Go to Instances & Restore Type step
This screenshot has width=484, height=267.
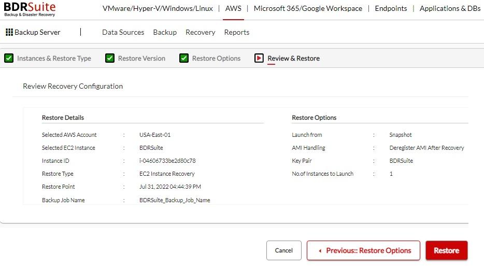coord(54,58)
